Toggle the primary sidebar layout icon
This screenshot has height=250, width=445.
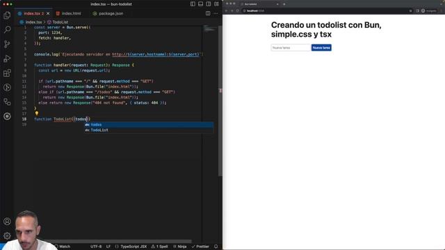coord(193,4)
